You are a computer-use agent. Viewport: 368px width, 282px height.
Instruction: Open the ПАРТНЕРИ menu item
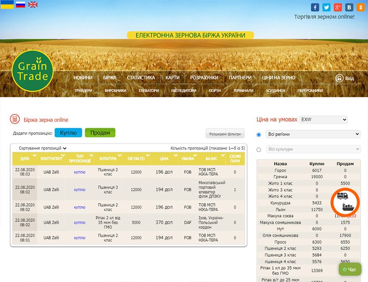(240, 78)
